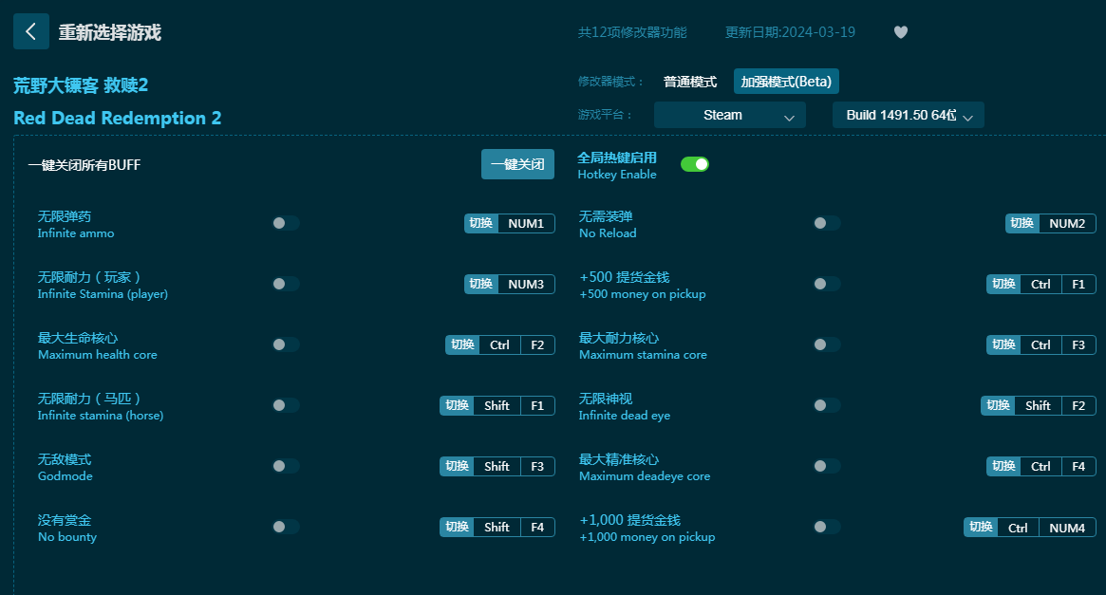Click the back arrow icon

(x=31, y=31)
